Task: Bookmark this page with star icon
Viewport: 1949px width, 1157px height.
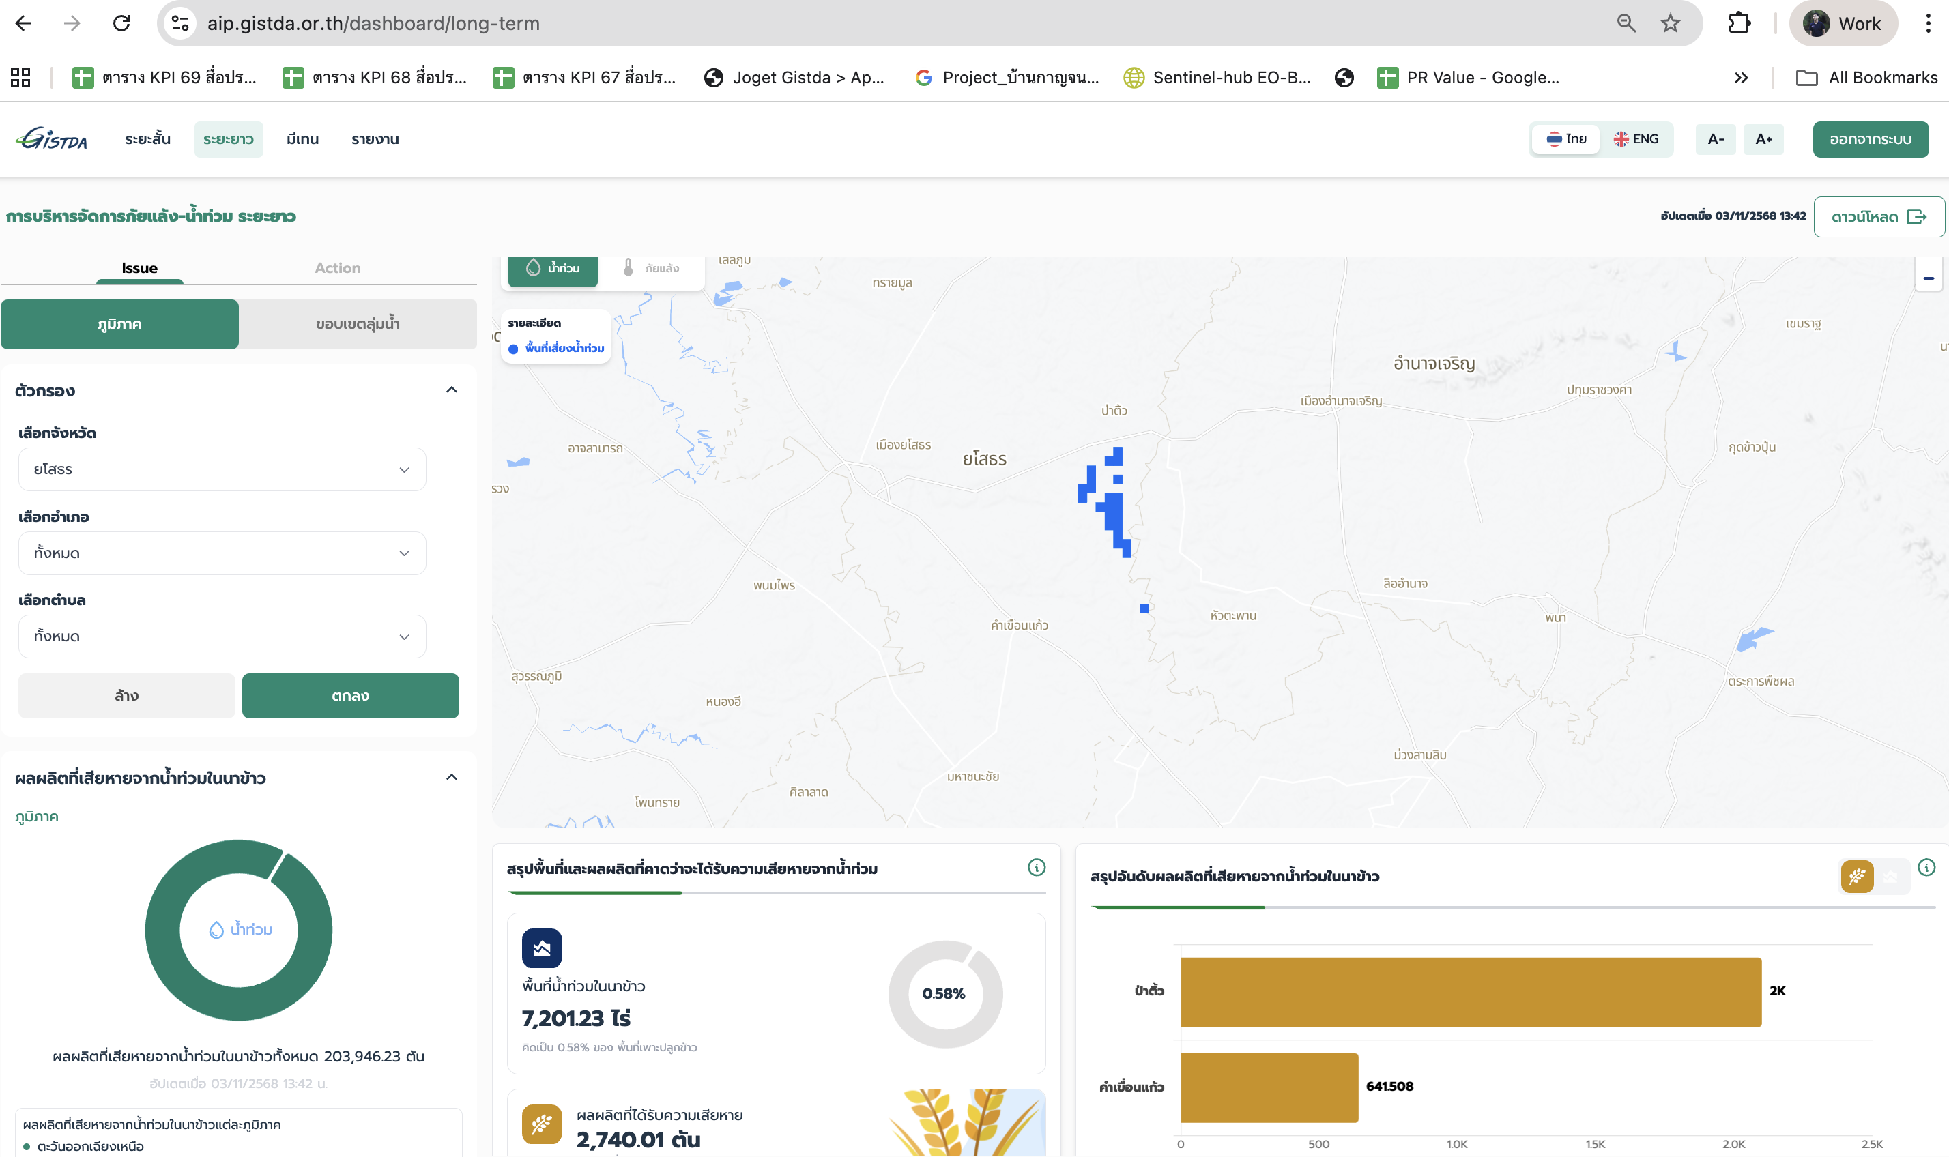Action: (1670, 23)
